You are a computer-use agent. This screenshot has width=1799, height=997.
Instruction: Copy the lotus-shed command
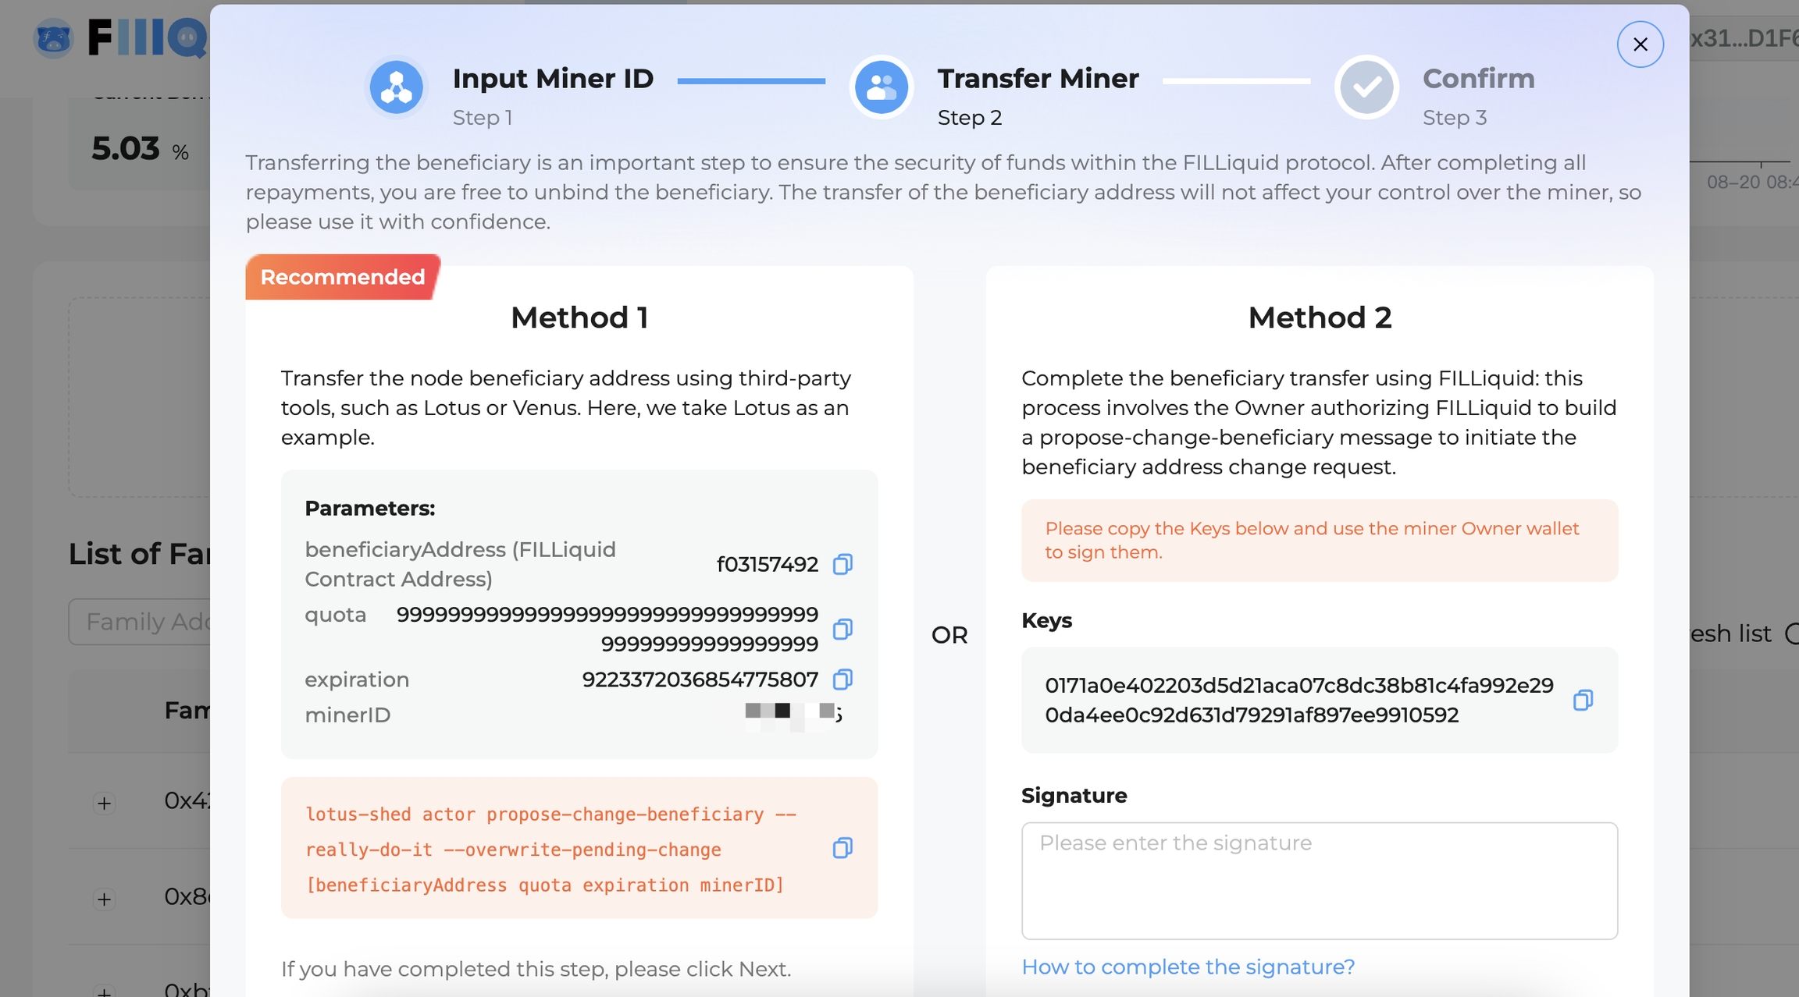pyautogui.click(x=843, y=848)
